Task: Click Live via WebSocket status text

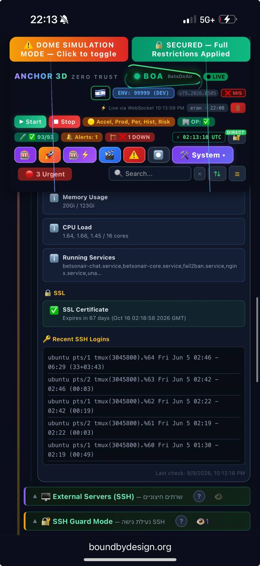Action: point(143,108)
